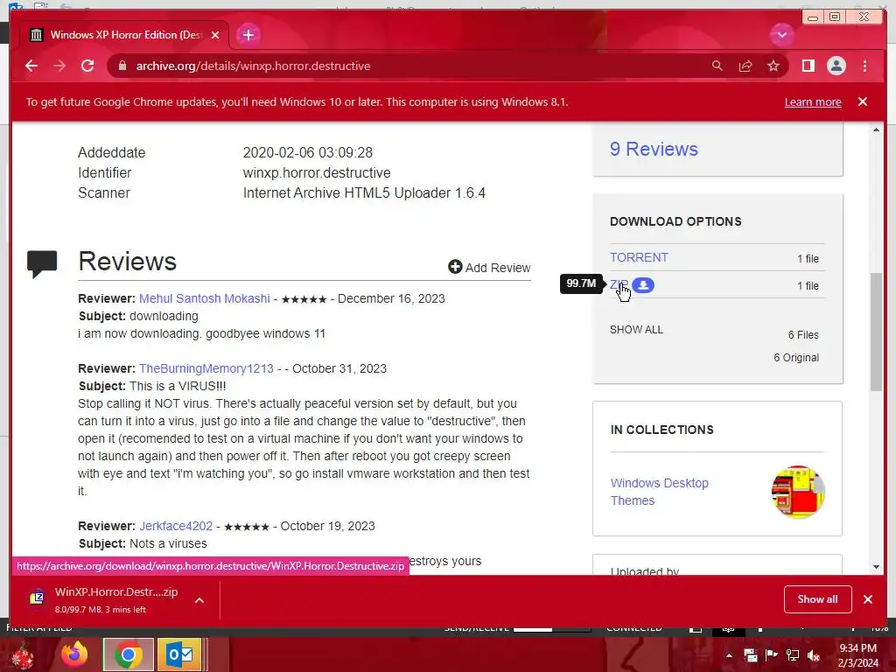Close the downloads bar
Screen dimensions: 896x672
click(x=868, y=598)
